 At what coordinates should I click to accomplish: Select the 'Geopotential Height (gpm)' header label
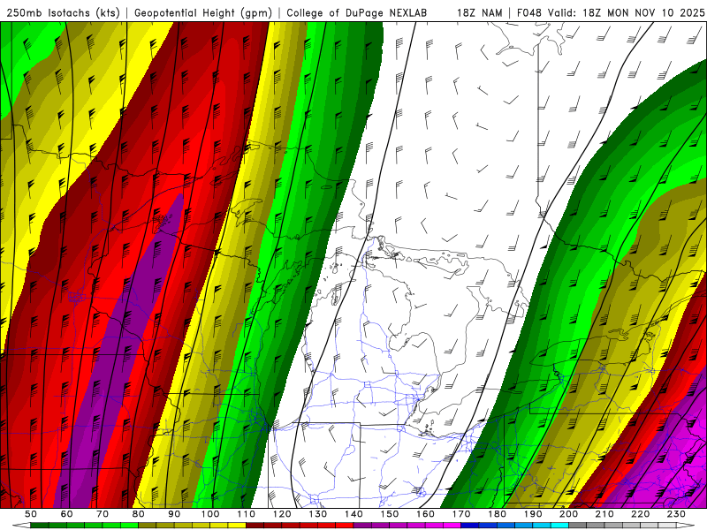point(203,13)
